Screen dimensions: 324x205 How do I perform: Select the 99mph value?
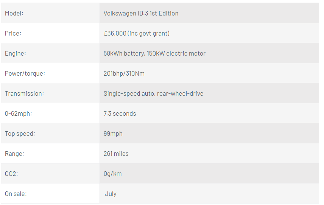tap(113, 134)
